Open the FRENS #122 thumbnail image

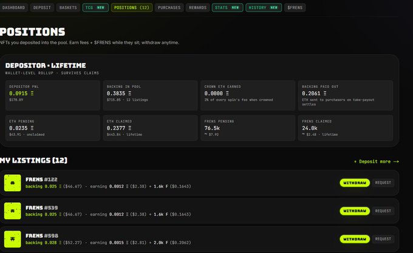(12, 183)
